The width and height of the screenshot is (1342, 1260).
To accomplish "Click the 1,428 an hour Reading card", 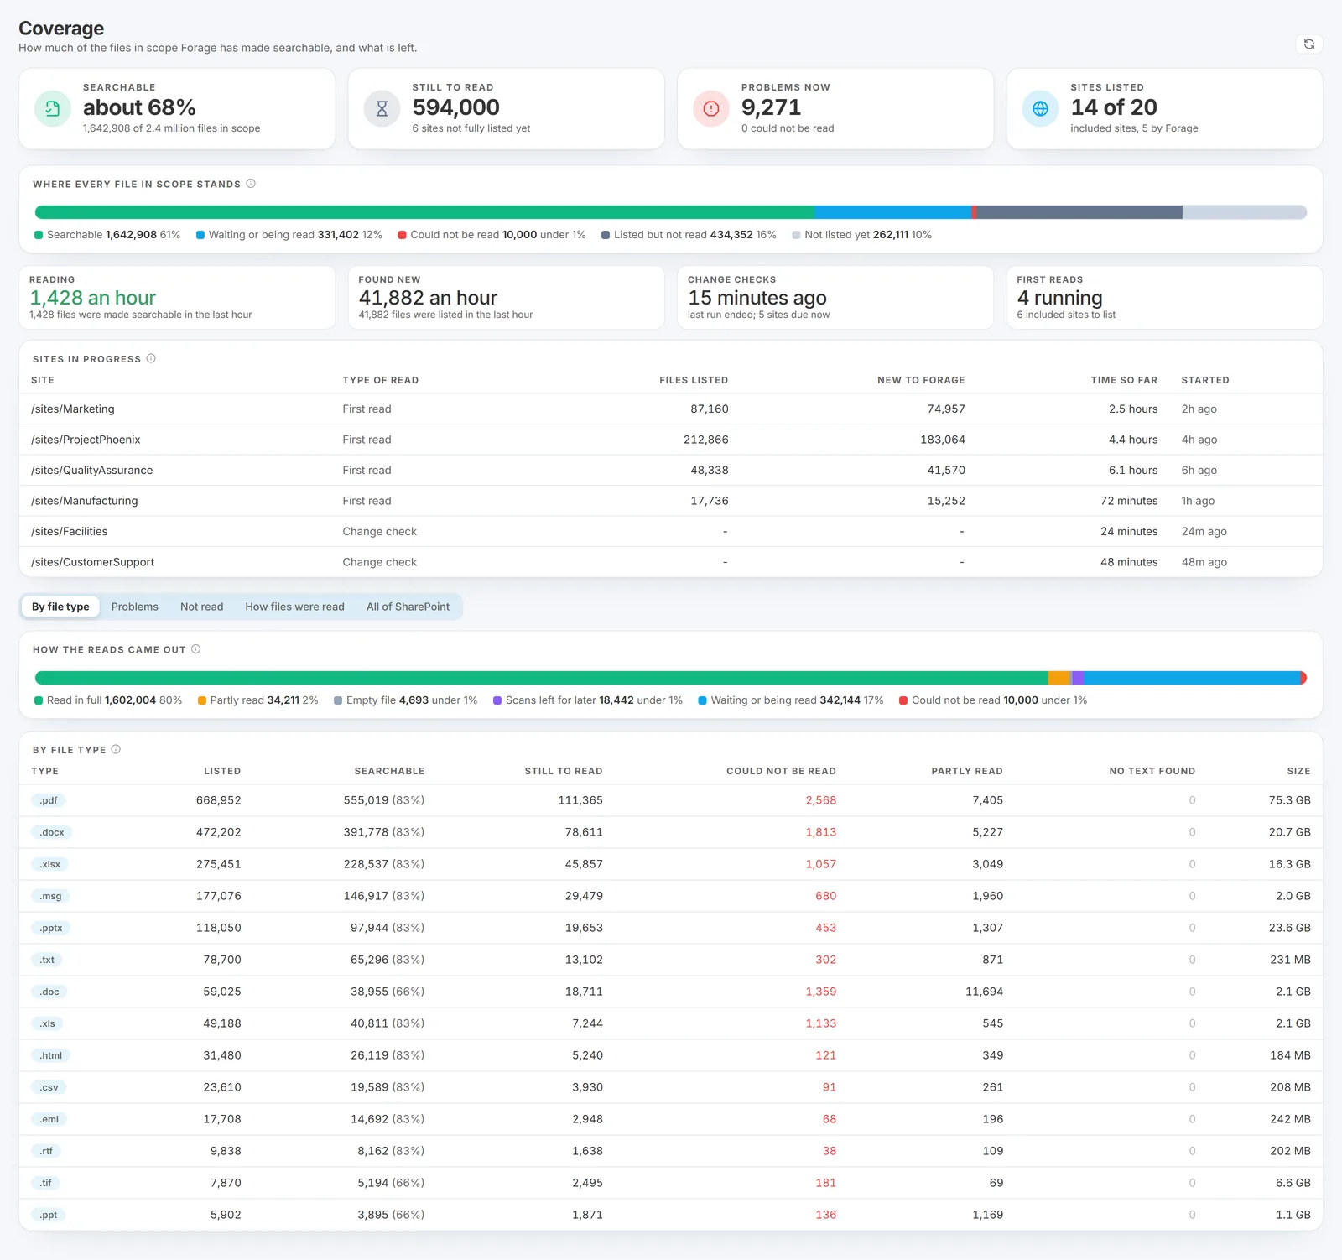I will 177,298.
